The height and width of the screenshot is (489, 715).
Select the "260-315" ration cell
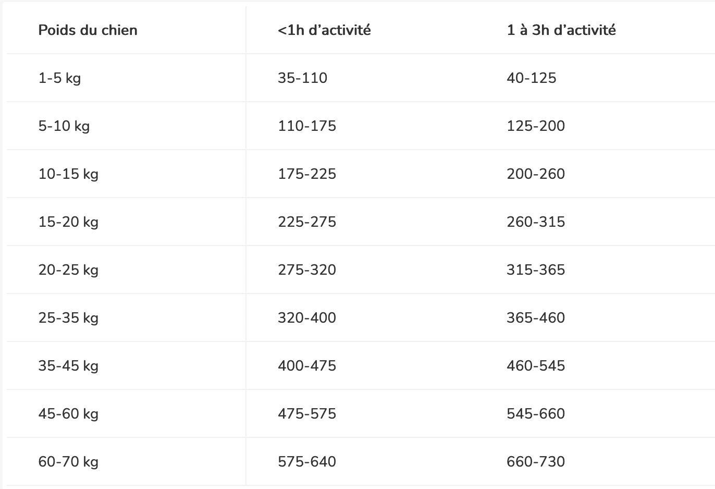[x=535, y=222]
